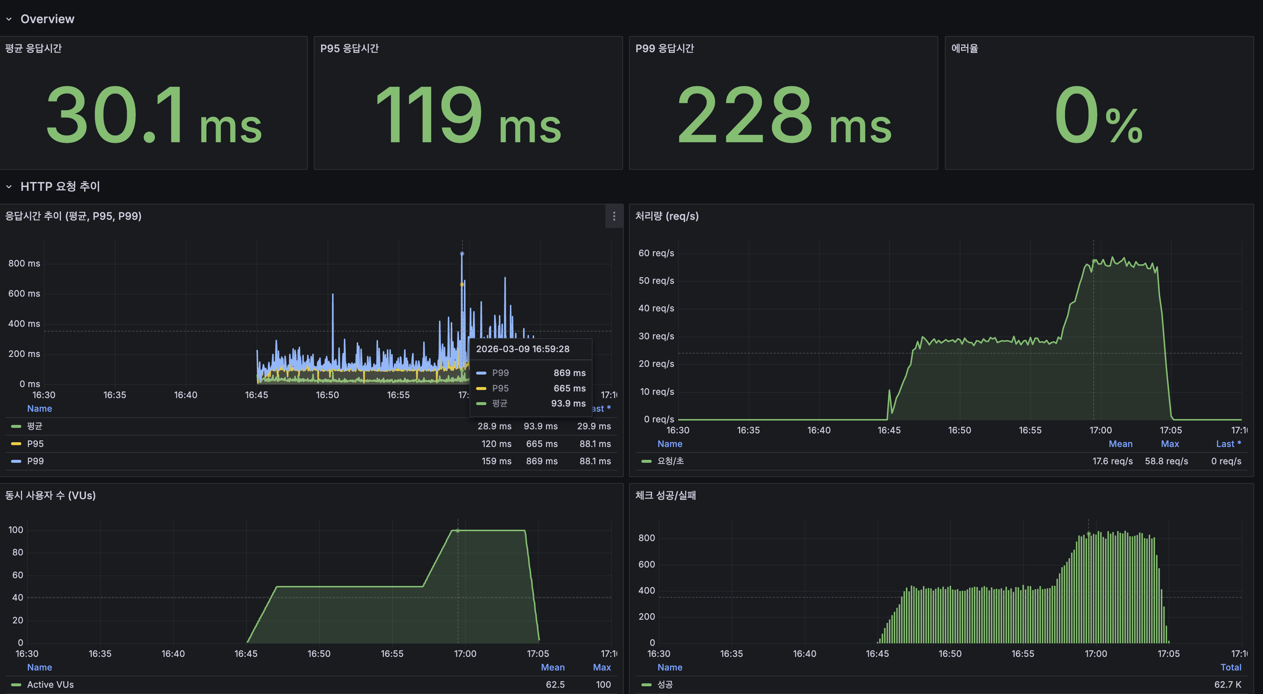Click the 성공 legend color marker
The height and width of the screenshot is (694, 1263).
(x=646, y=685)
